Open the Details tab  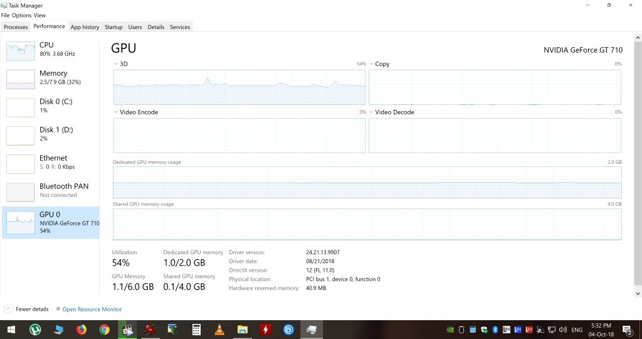[155, 27]
